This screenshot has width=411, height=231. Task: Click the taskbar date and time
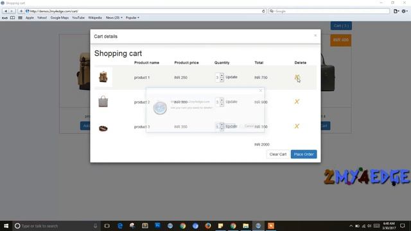(x=389, y=226)
